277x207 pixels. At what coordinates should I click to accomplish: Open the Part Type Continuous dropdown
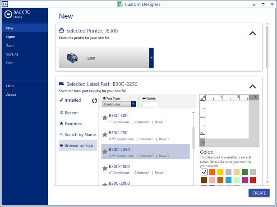(x=134, y=104)
